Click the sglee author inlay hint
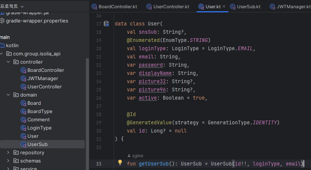The width and height of the screenshot is (311, 170). [135, 156]
